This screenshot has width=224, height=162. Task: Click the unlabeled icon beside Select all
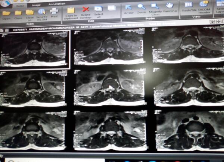[112, 8]
